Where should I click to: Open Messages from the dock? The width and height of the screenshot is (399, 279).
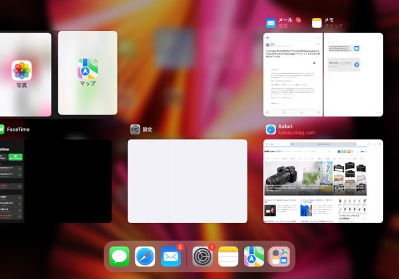pos(119,257)
